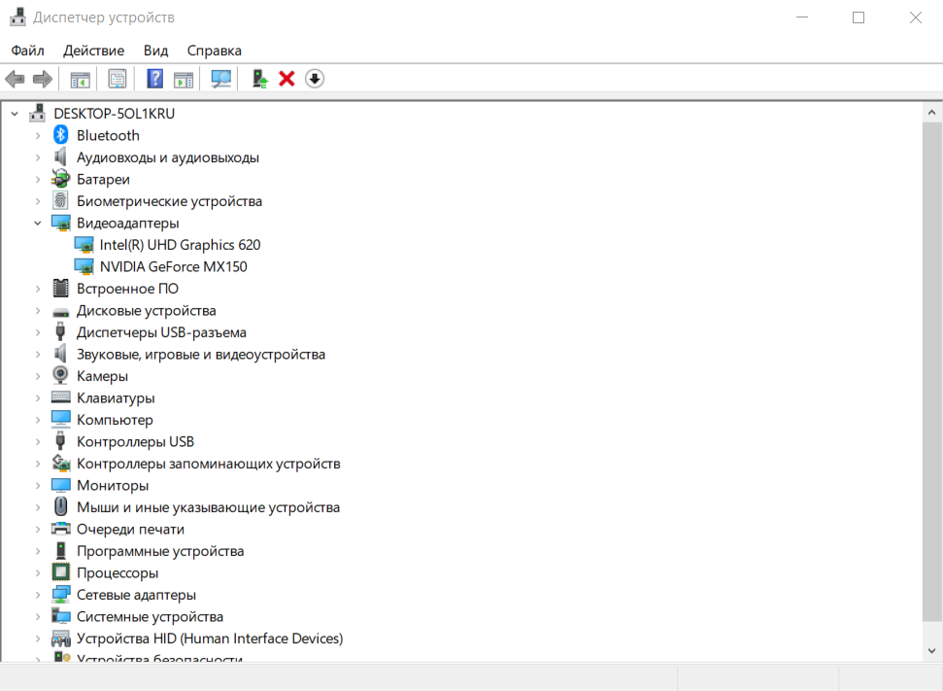Expand Диспетчеры USB-разъема chevron

tap(37, 332)
